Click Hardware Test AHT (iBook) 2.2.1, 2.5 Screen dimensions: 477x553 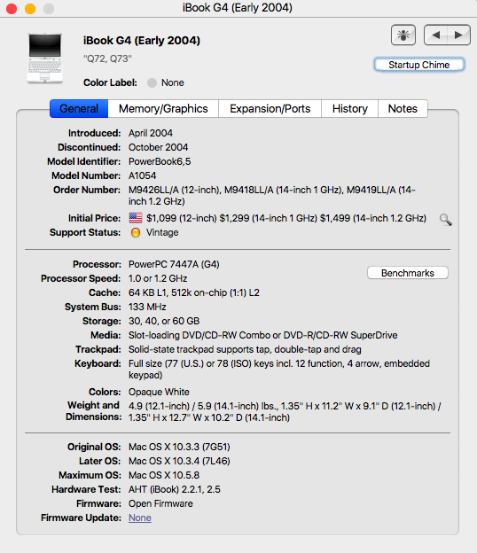175,489
